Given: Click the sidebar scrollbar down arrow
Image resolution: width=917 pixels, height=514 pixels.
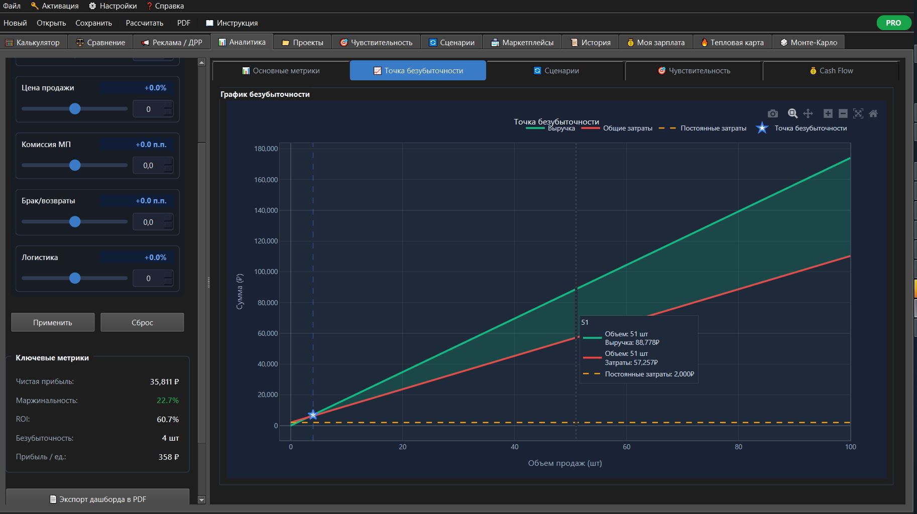Looking at the screenshot, I should point(201,499).
